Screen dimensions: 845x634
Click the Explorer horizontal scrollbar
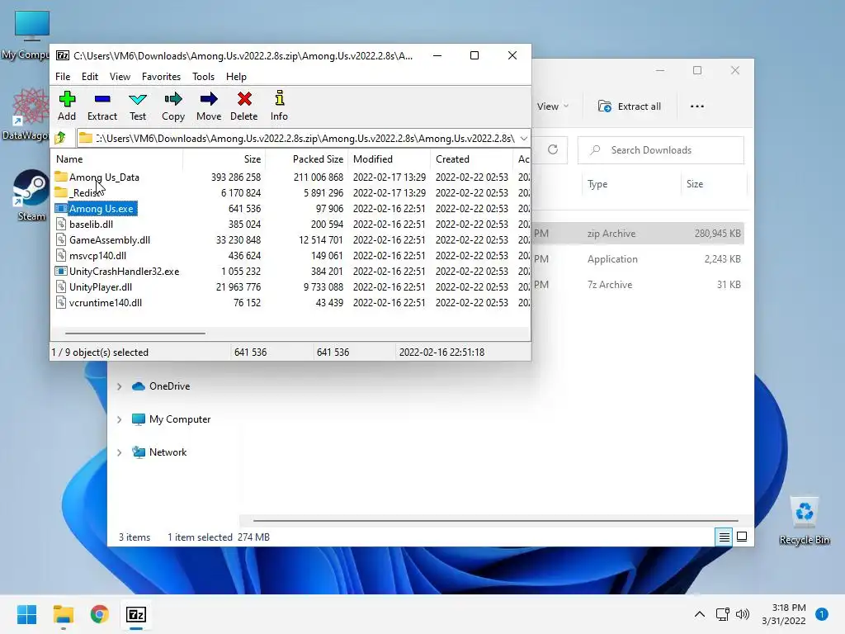coord(495,521)
